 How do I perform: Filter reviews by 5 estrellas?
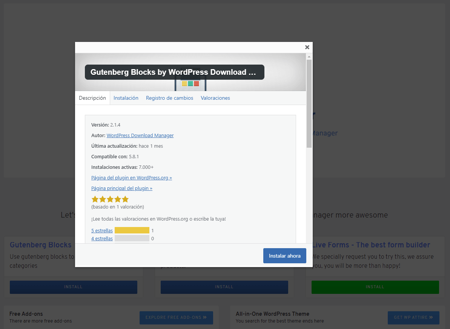tap(102, 230)
